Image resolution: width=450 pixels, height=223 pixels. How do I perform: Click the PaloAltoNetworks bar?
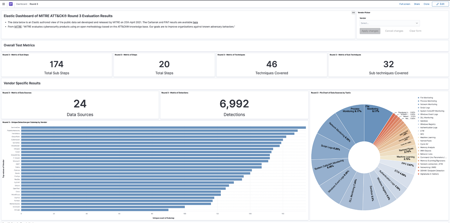tap(159, 131)
